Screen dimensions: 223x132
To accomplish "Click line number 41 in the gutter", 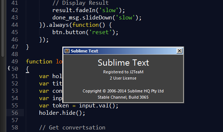I will [x=15, y=3].
